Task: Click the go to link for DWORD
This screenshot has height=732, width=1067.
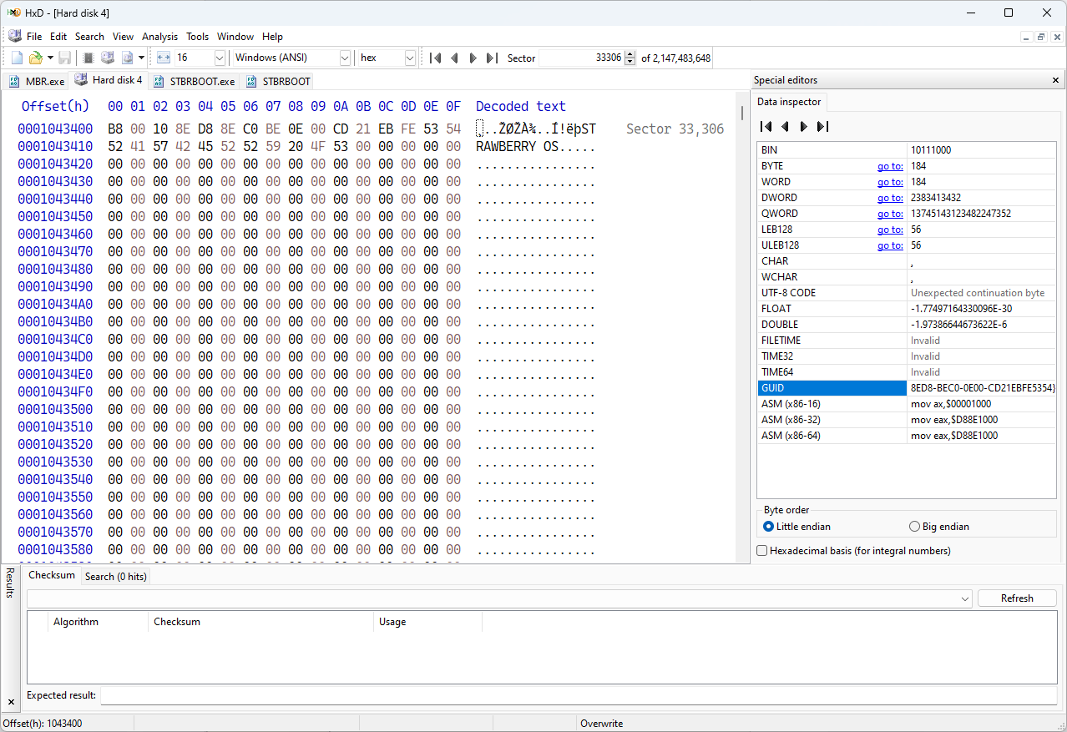Action: pos(890,198)
